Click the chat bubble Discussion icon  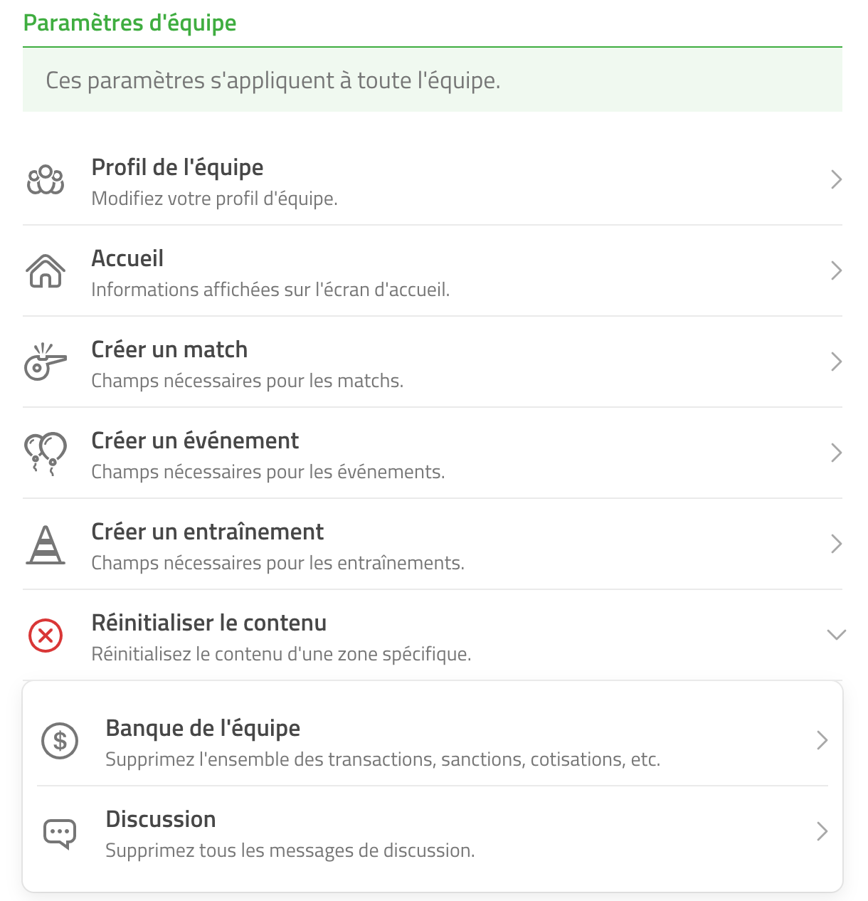(60, 833)
